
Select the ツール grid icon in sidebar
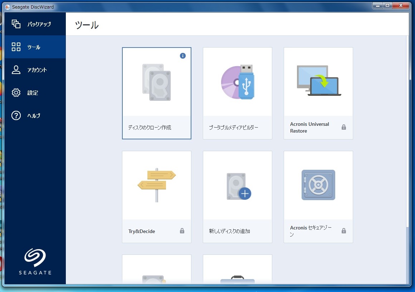16,47
